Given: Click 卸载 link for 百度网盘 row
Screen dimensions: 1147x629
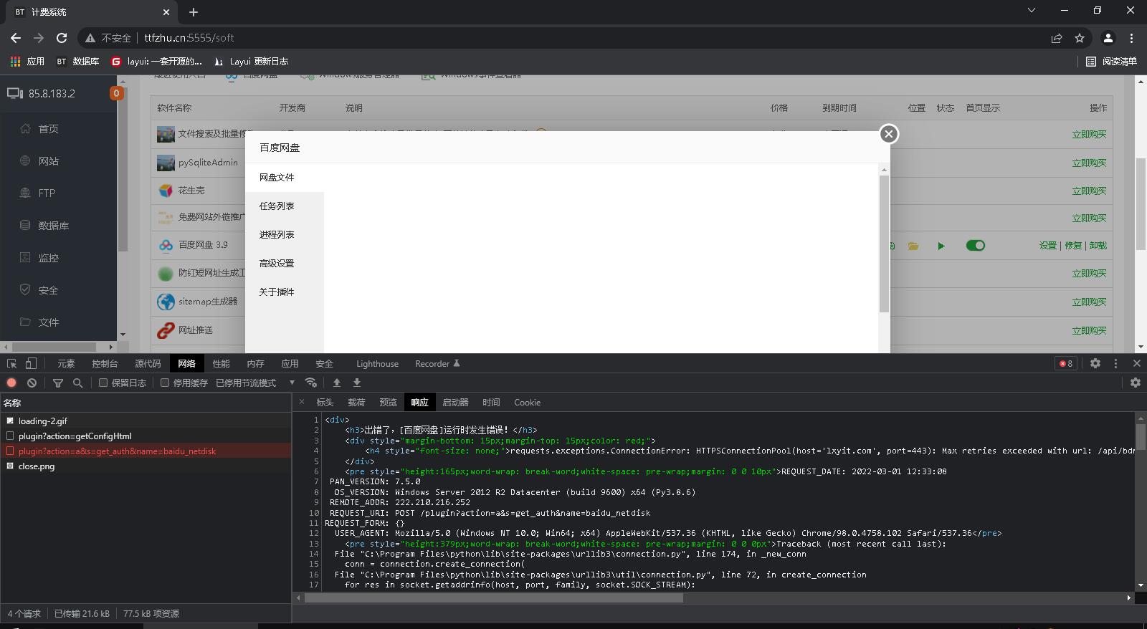Looking at the screenshot, I should [1098, 246].
